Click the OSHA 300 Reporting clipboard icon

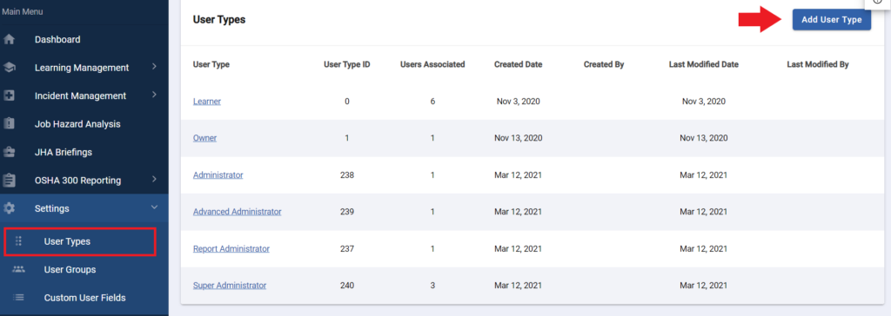(9, 181)
